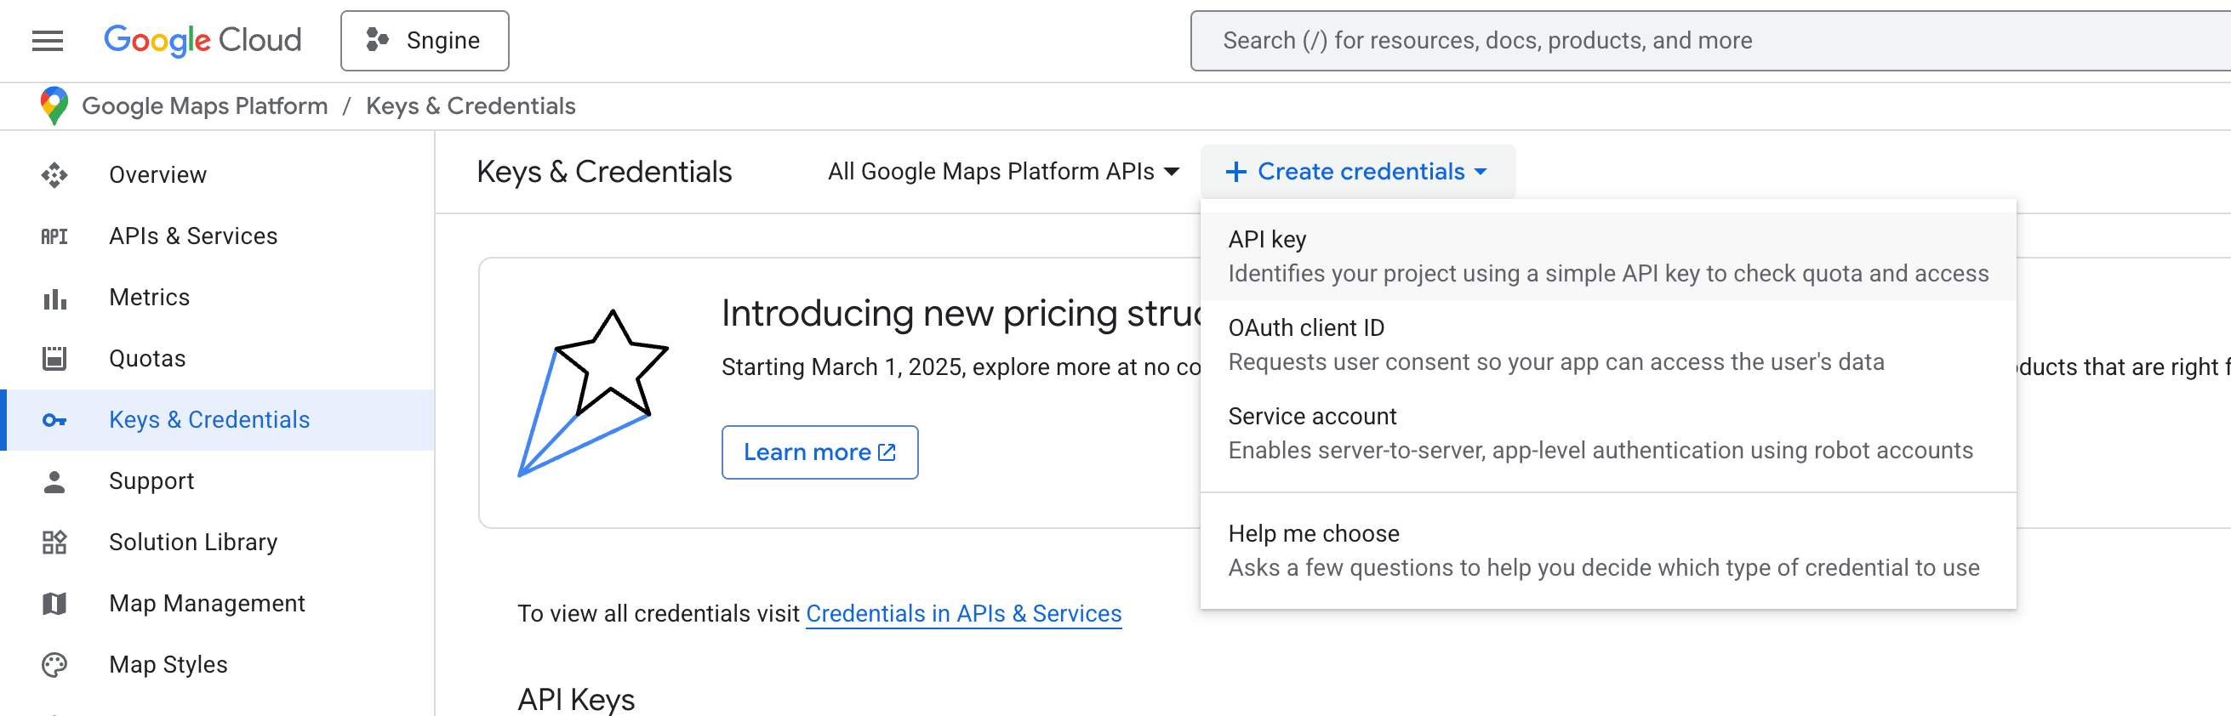The height and width of the screenshot is (716, 2231).
Task: Click the Overview sidebar icon
Action: click(54, 175)
